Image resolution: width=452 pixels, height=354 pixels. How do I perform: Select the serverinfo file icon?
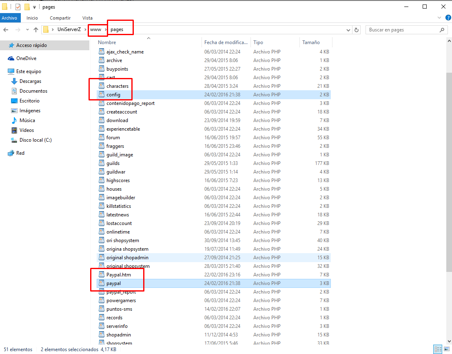(102, 326)
